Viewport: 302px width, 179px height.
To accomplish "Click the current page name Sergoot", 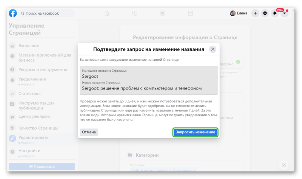I will tap(90, 77).
